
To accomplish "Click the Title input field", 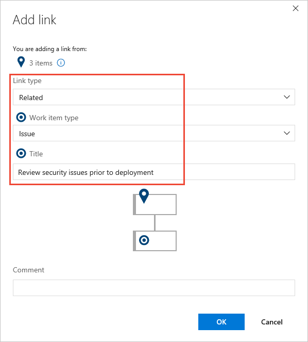I will [x=154, y=172].
